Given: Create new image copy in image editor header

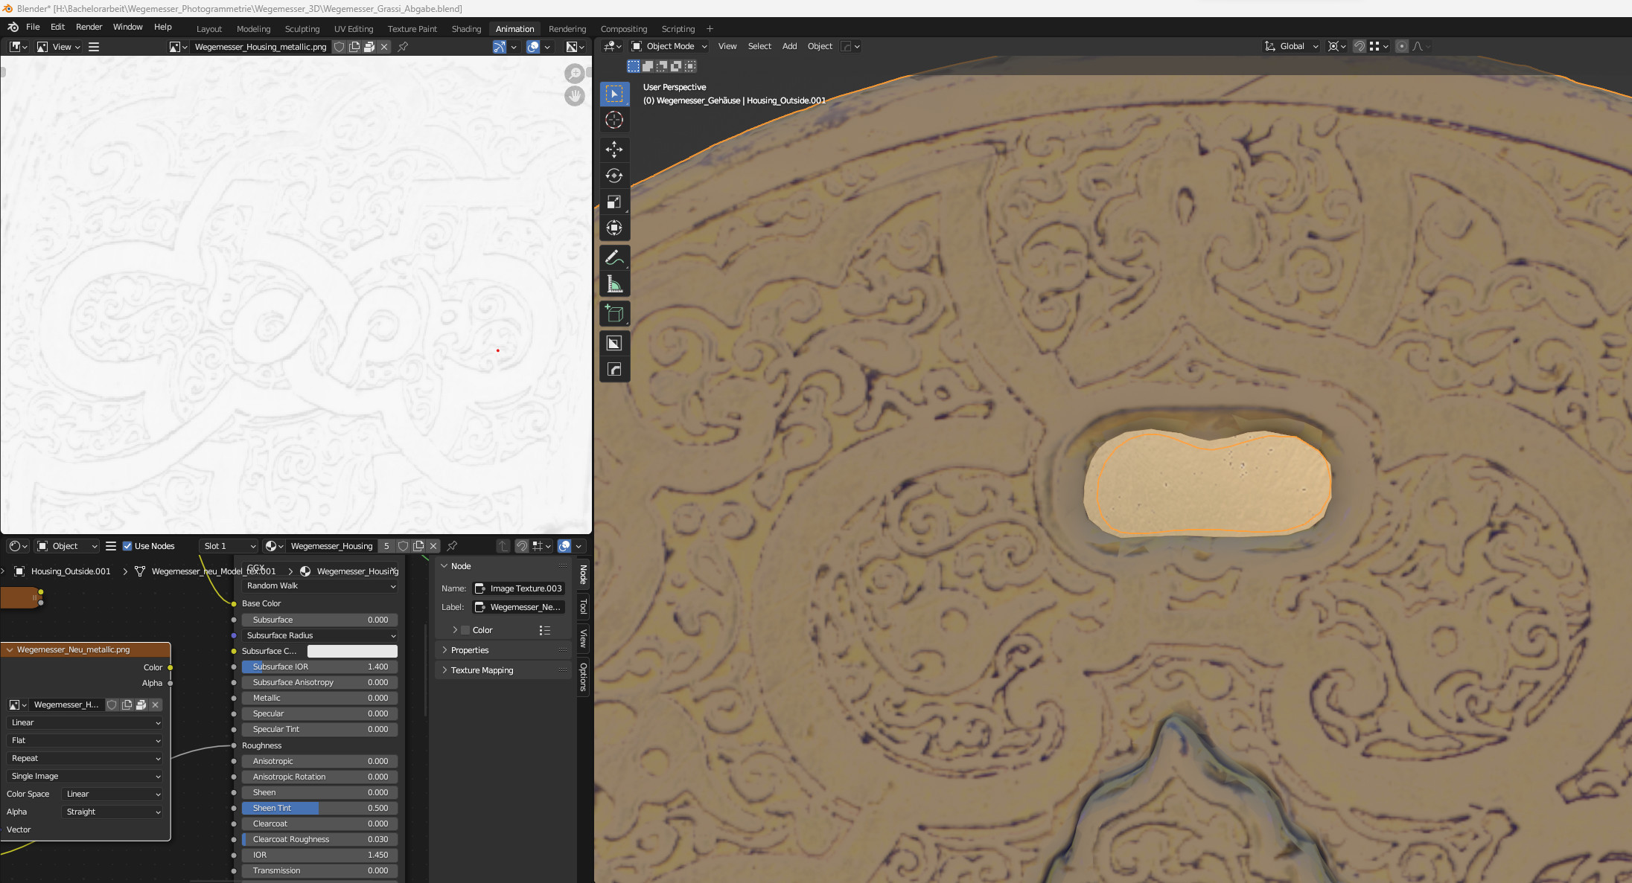Looking at the screenshot, I should click(x=354, y=47).
